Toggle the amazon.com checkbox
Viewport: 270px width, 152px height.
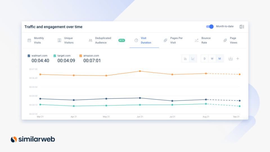pyautogui.click(x=81, y=56)
